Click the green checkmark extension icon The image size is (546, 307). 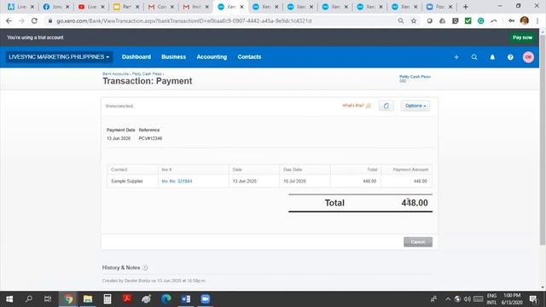tap(468, 20)
